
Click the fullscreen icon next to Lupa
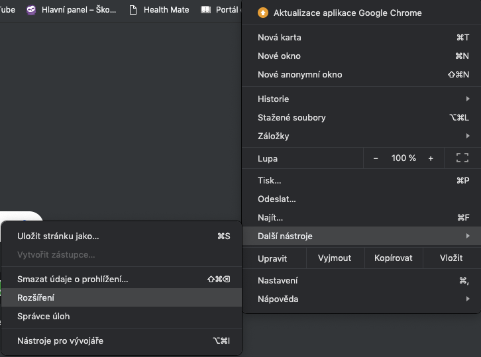[x=462, y=158]
